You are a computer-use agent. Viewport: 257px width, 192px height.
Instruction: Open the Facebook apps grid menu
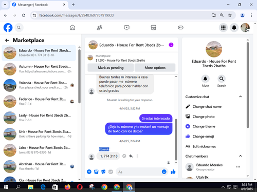pyautogui.click(x=223, y=28)
